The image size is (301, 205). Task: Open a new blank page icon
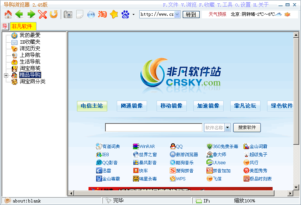click(80, 15)
